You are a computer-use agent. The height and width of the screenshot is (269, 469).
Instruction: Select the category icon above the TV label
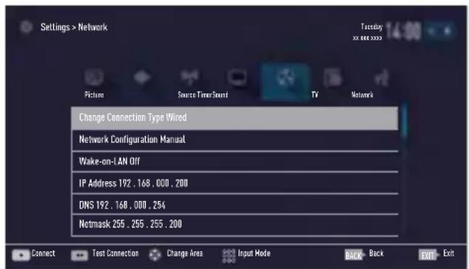click(333, 77)
